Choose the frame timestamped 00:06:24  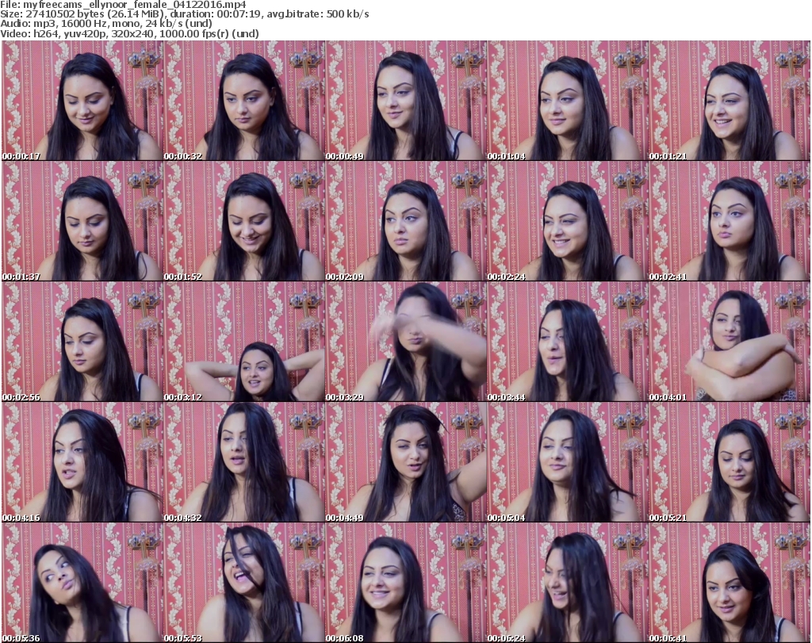pyautogui.click(x=567, y=583)
